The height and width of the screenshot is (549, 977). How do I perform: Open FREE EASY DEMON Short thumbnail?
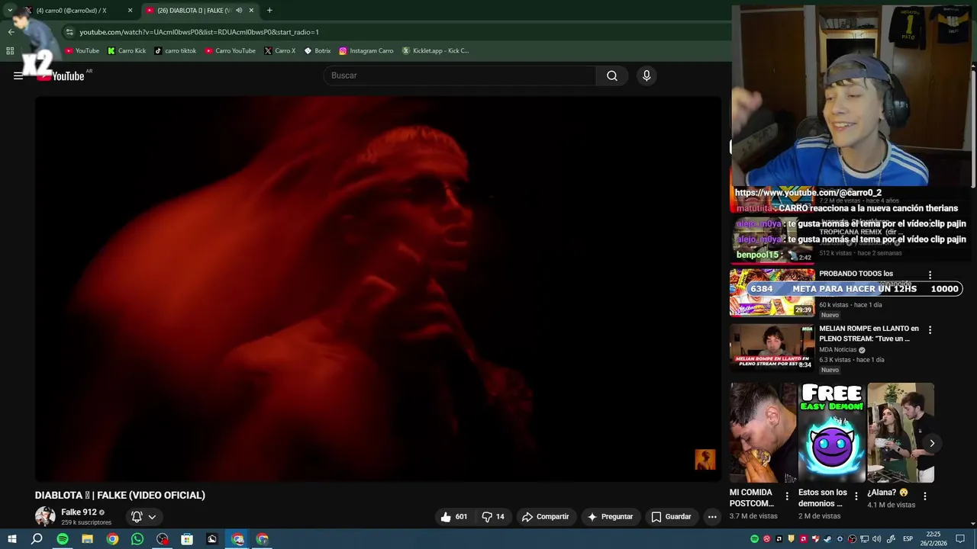pyautogui.click(x=832, y=432)
